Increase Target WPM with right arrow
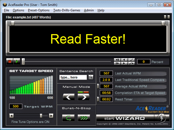This screenshot has width=174, height=130. (x=51, y=116)
